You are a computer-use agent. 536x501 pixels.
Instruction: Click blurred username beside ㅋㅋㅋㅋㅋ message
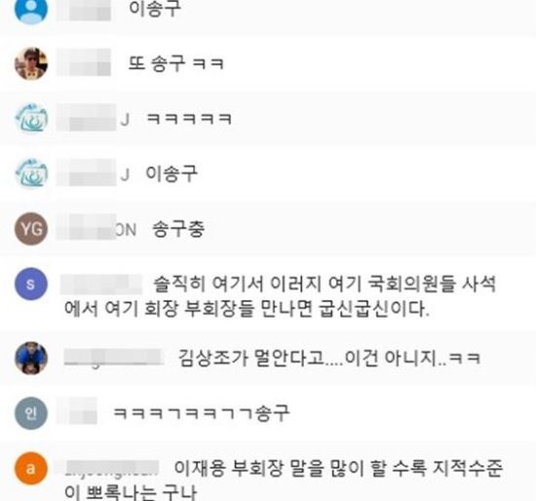pos(93,119)
